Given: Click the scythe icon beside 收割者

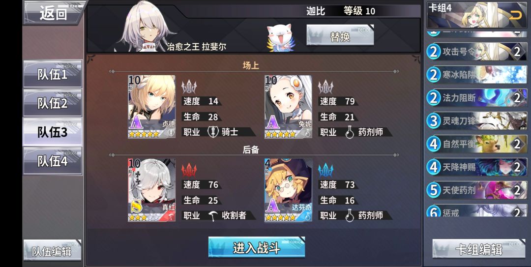Looking at the screenshot, I should pyautogui.click(x=213, y=215).
